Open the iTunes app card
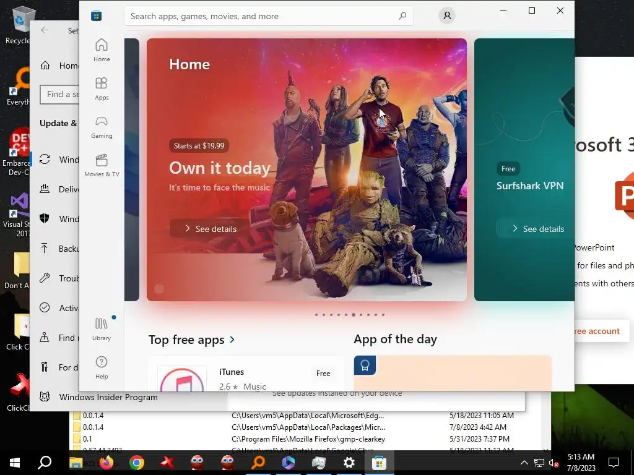The width and height of the screenshot is (634, 475). click(x=245, y=374)
